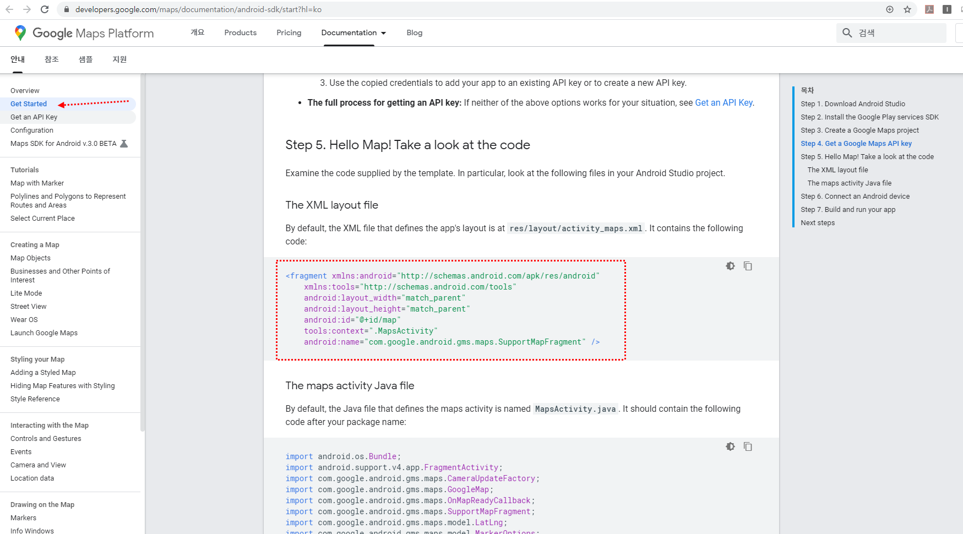Open Get an API Key sidebar item
Viewport: 963px width, 534px height.
34,117
